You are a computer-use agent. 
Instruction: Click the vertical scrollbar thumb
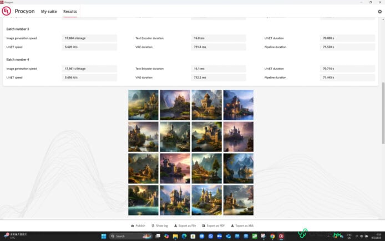(x=382, y=111)
